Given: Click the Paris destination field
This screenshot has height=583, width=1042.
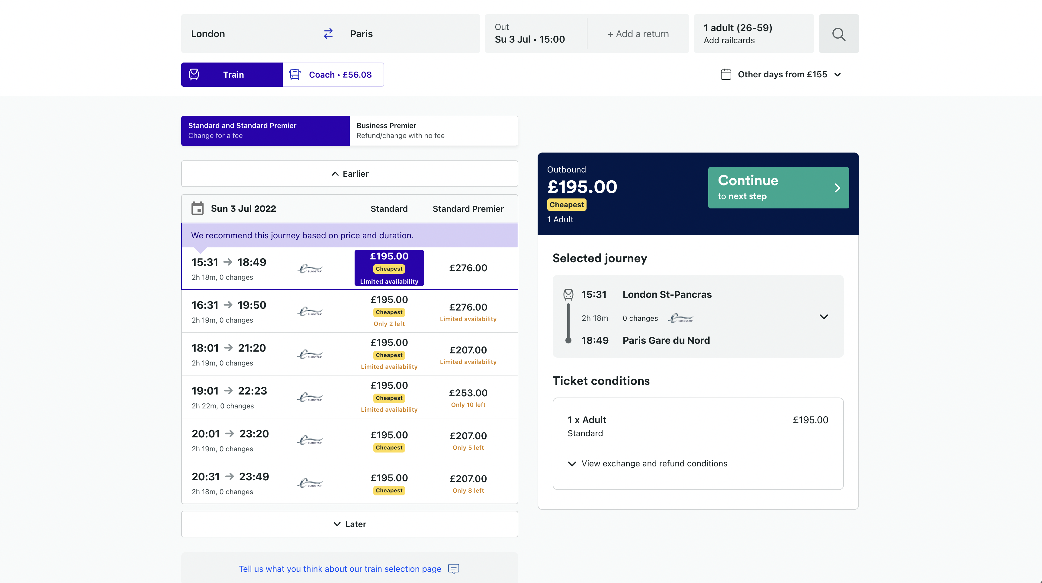Looking at the screenshot, I should (410, 34).
